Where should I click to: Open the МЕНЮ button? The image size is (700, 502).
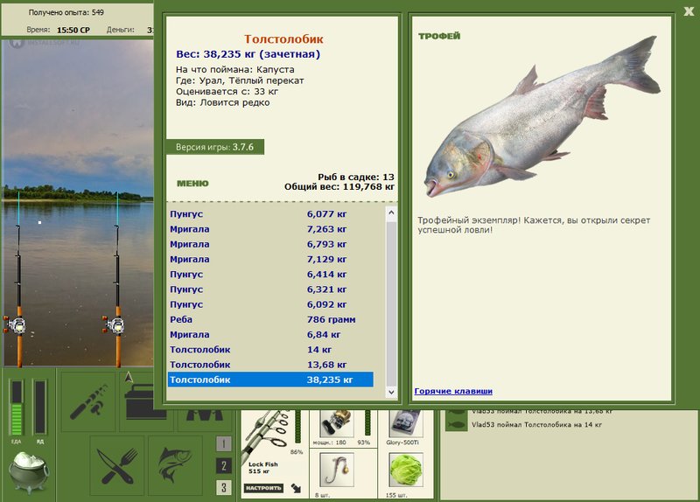[192, 184]
